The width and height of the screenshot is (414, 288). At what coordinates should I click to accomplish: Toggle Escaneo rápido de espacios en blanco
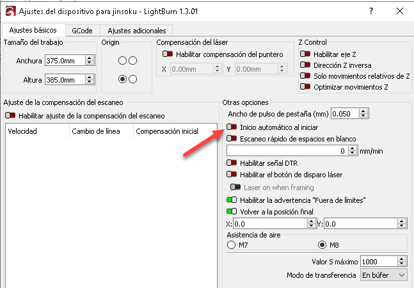pos(232,138)
